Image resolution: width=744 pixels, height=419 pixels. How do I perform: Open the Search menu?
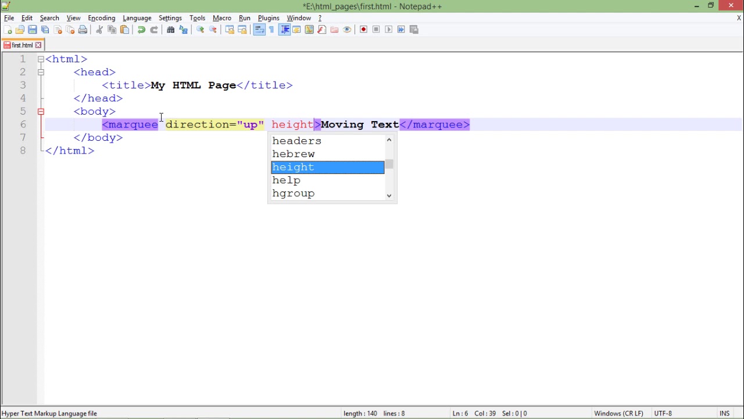coord(49,18)
